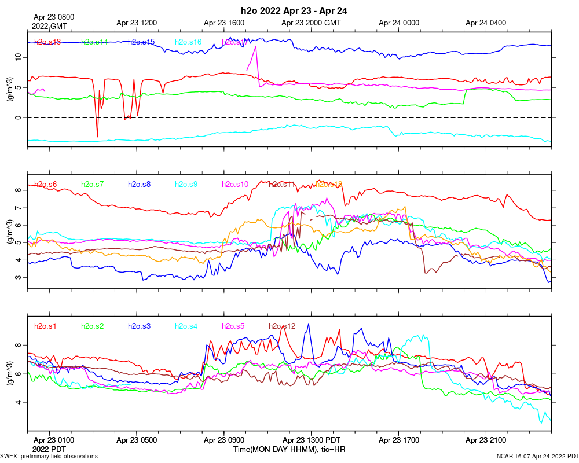The width and height of the screenshot is (579, 463).
Task: Click the bottom panel (g/m^3) y-axis label
Action: (10, 374)
